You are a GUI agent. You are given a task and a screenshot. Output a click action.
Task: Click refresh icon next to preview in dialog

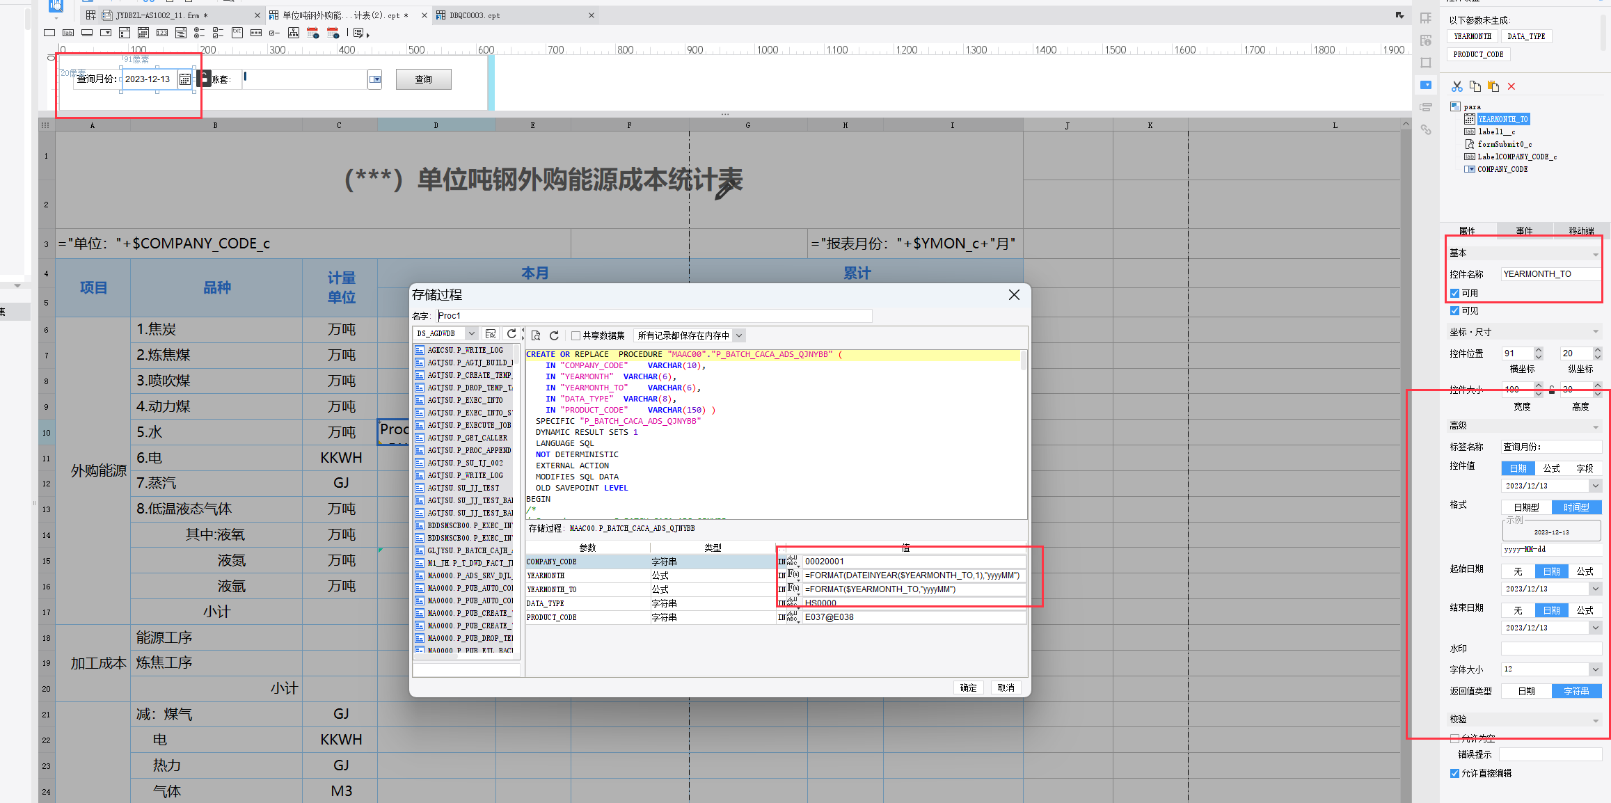pos(555,335)
